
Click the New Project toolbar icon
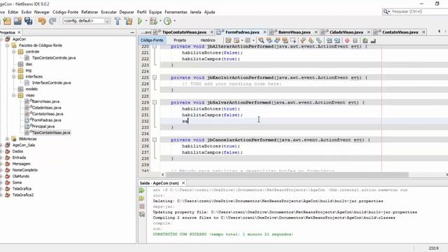[x=7, y=21]
